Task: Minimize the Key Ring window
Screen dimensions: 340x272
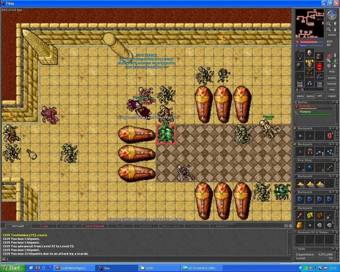Action: pyautogui.click(x=334, y=160)
